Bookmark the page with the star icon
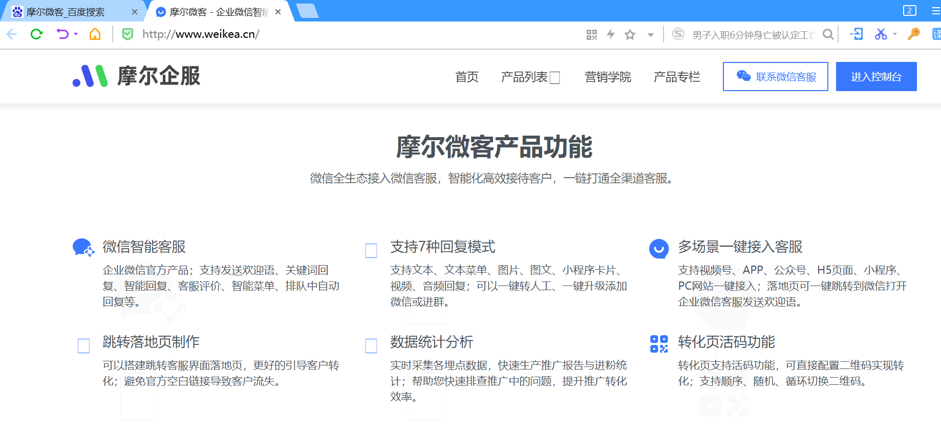The image size is (941, 435). [630, 34]
